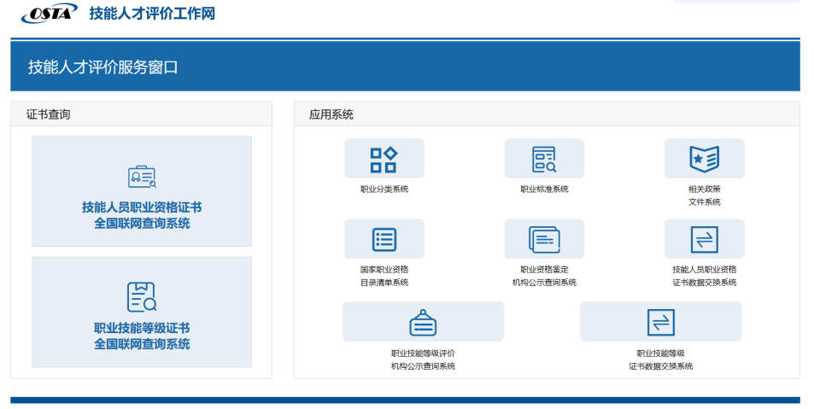Click the bookmark document search icon
814x409 pixels.
pos(142,297)
